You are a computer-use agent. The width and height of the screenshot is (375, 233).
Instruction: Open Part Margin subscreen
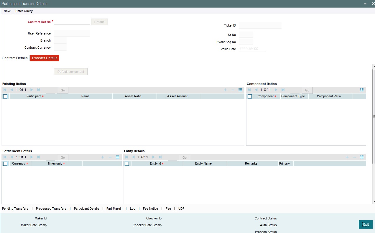click(x=114, y=209)
